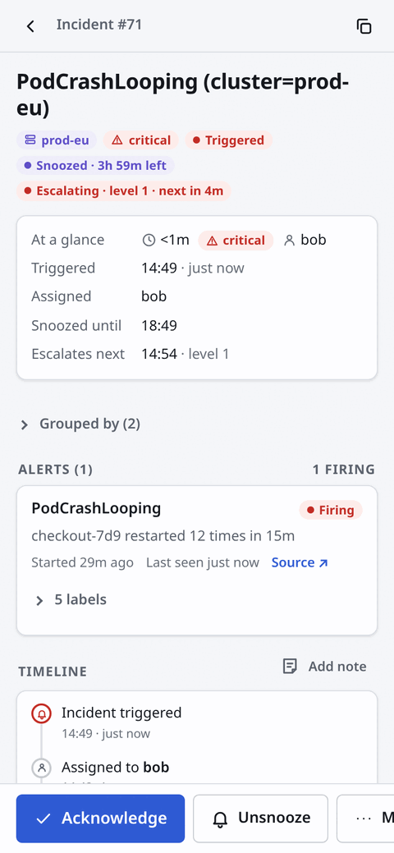Screen dimensions: 394x853
Task: Click the clock icon in At a glance
Action: (x=149, y=240)
